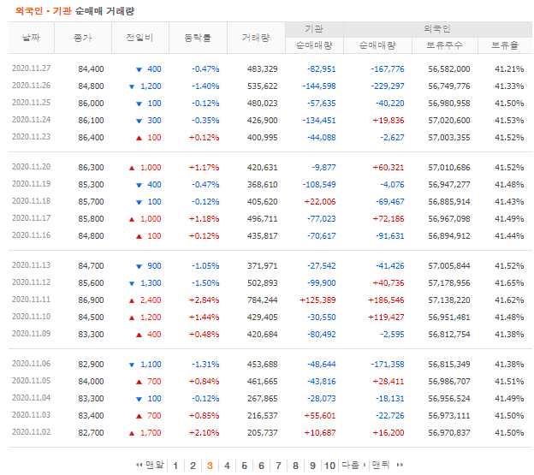534x475 pixels.
Task: Click volume 784,244
Action: tap(262, 300)
